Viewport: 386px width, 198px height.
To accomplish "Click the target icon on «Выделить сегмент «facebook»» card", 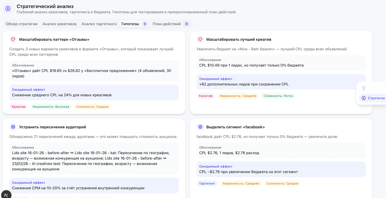I will click(200, 127).
